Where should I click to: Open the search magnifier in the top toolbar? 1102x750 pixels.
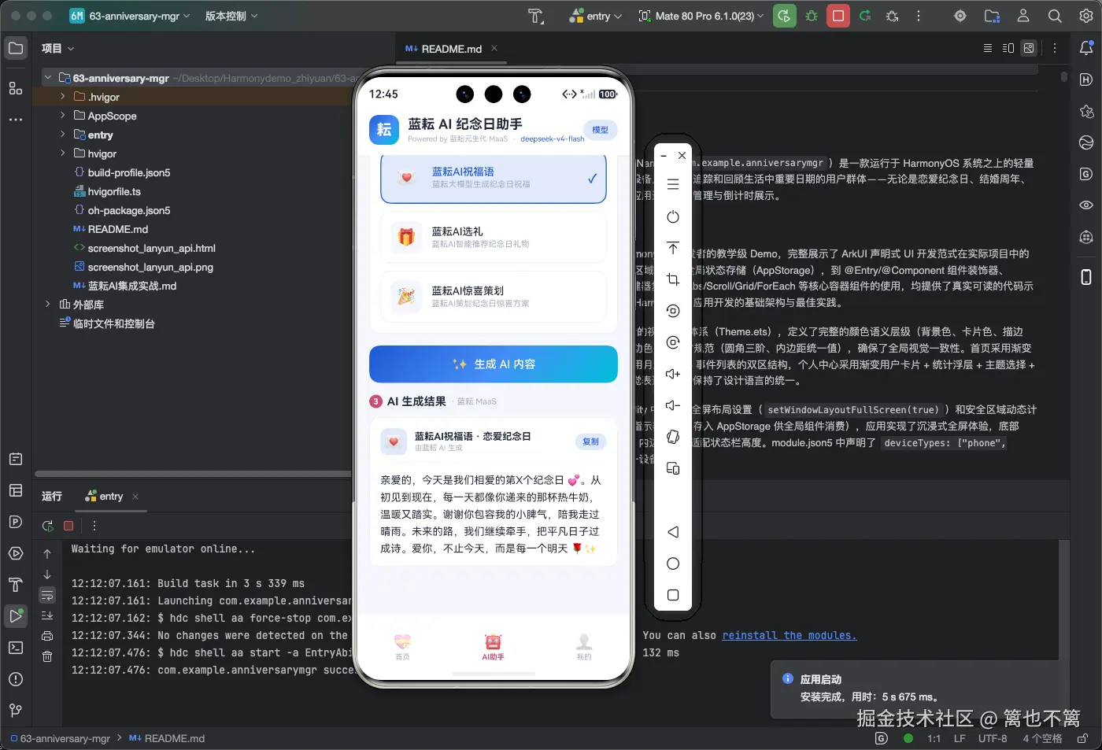[1055, 16]
